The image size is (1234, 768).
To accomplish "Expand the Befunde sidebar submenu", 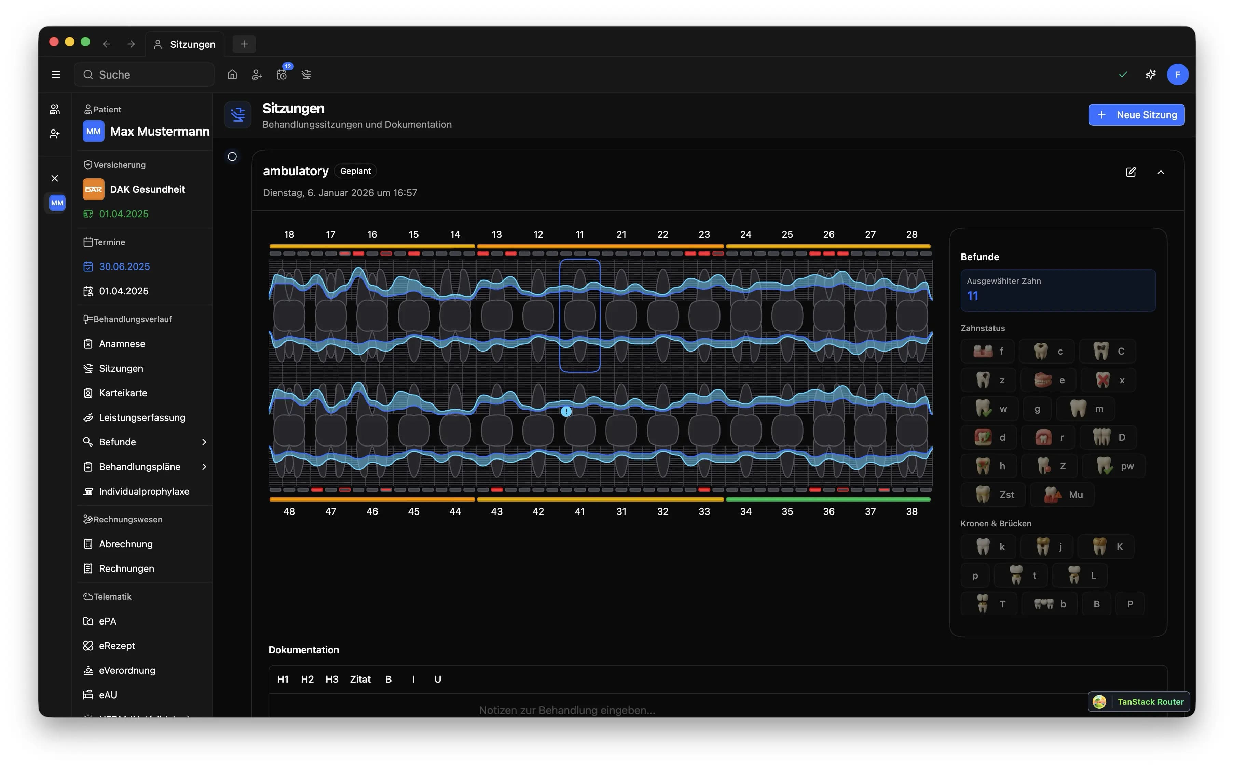I will pyautogui.click(x=204, y=442).
